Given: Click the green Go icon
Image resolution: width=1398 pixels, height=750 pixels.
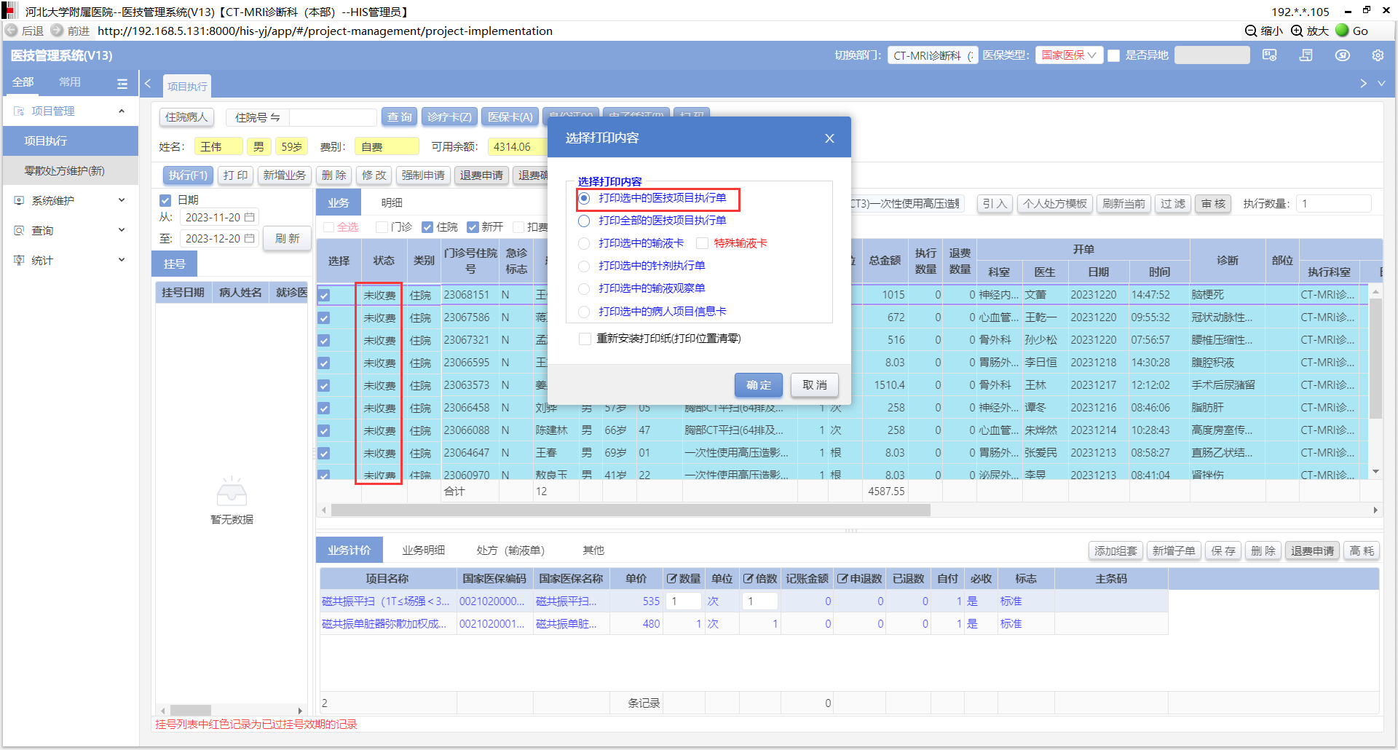Looking at the screenshot, I should coord(1342,31).
